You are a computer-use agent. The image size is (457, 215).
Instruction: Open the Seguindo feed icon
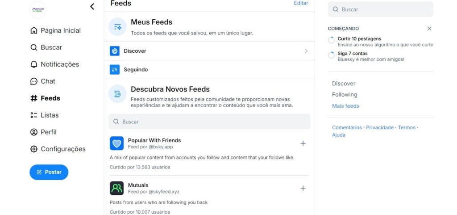115,70
